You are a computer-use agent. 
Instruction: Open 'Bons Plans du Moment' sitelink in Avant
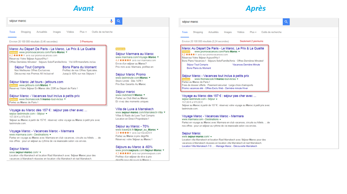(79, 67)
